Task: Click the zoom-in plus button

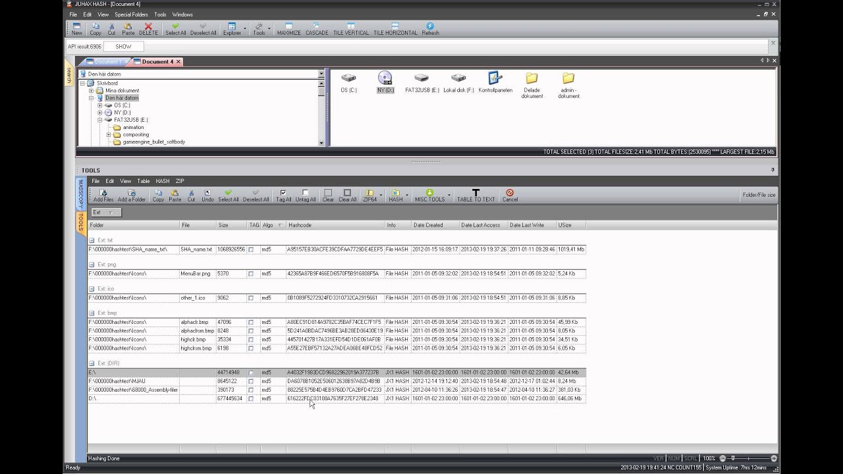Action: [774, 458]
